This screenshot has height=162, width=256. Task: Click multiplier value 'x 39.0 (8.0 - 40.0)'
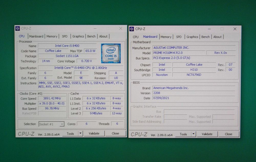click(x=52, y=103)
